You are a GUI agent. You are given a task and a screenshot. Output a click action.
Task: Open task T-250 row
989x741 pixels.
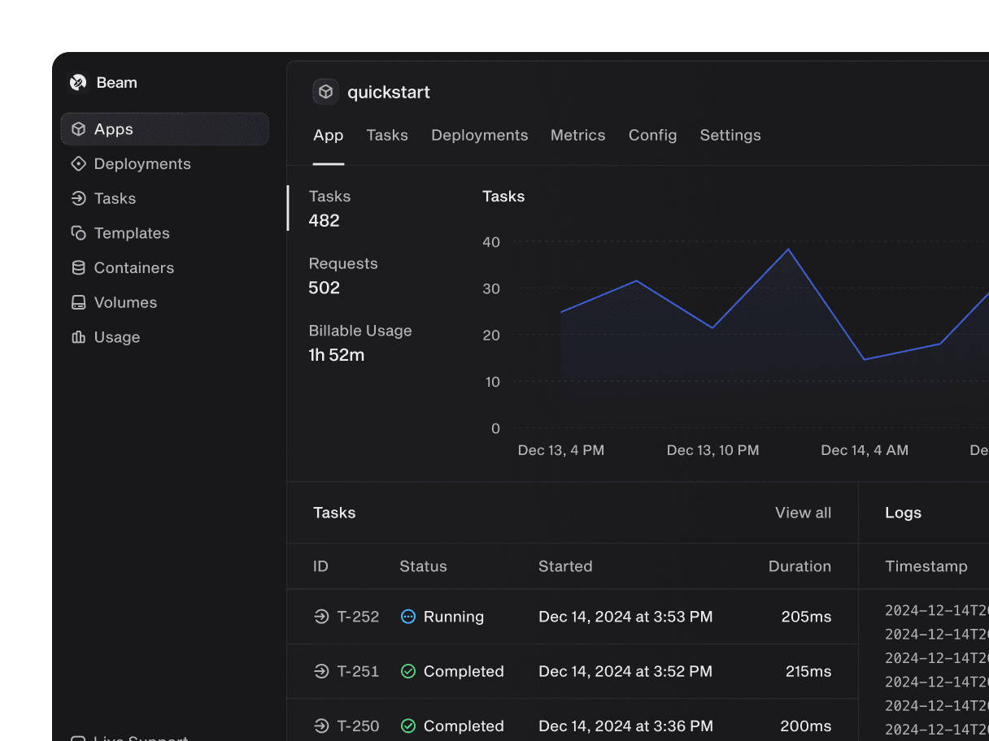[x=358, y=726]
